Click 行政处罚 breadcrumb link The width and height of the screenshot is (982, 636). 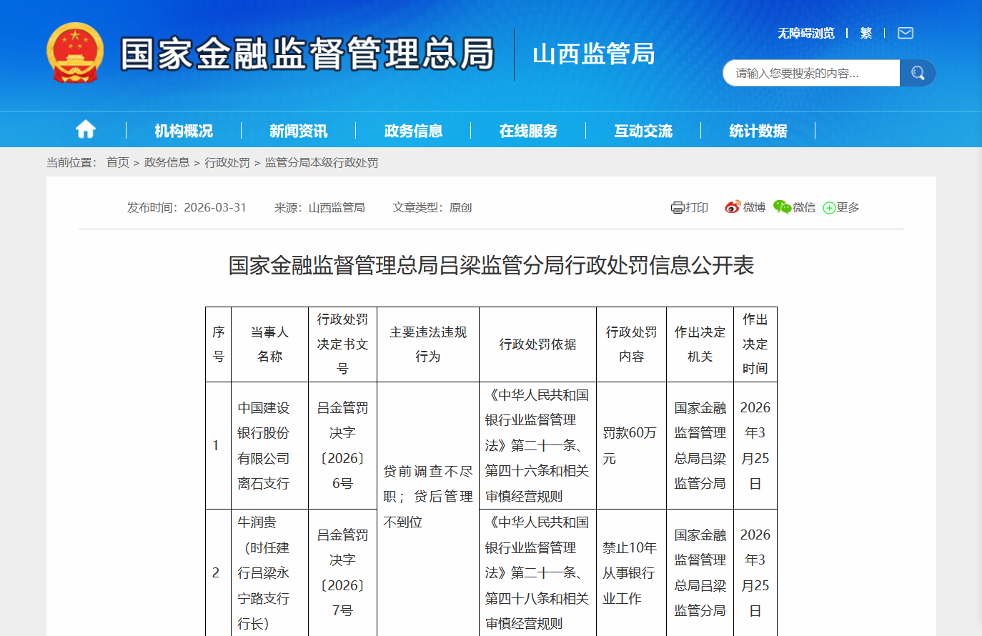coord(227,163)
